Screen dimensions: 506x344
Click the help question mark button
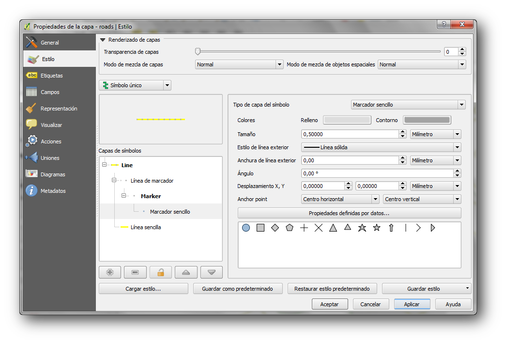click(x=444, y=24)
